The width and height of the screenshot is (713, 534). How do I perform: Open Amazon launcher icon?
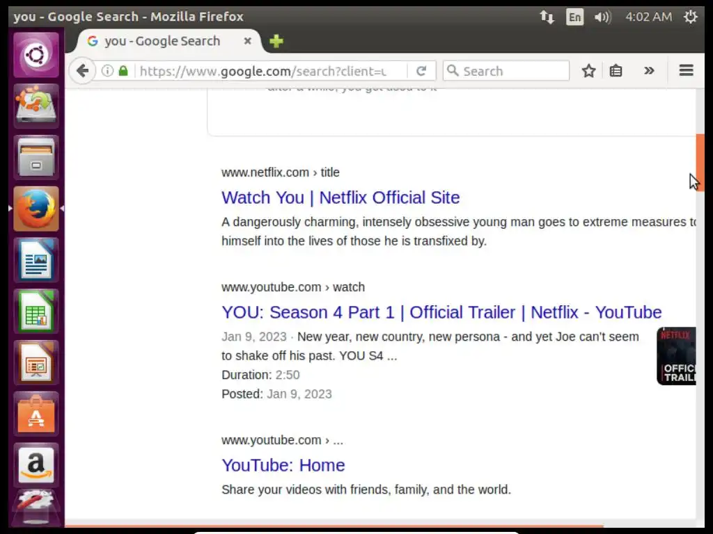point(36,465)
